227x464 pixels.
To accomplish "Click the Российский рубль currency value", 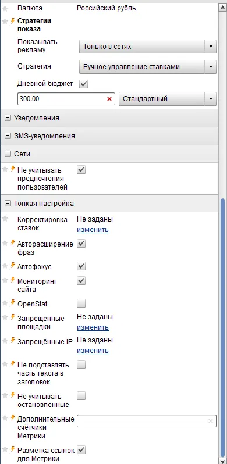I will 107,8.
